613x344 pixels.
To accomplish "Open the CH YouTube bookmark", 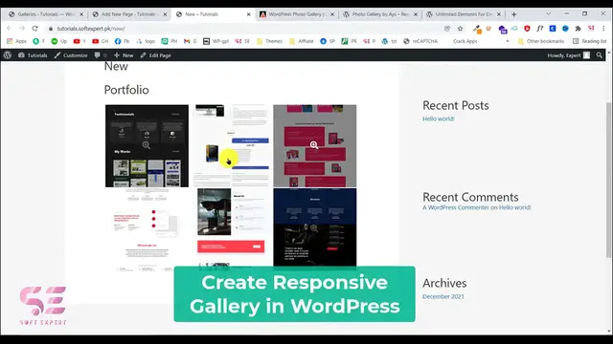I will [100, 41].
